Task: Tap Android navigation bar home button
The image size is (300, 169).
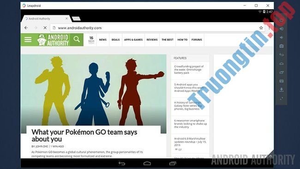Action: (x=147, y=163)
